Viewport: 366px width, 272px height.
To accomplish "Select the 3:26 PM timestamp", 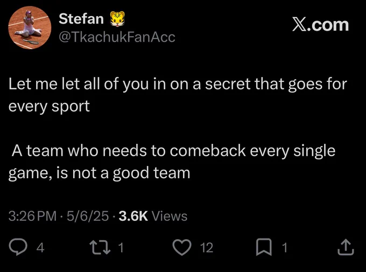I will [x=32, y=216].
